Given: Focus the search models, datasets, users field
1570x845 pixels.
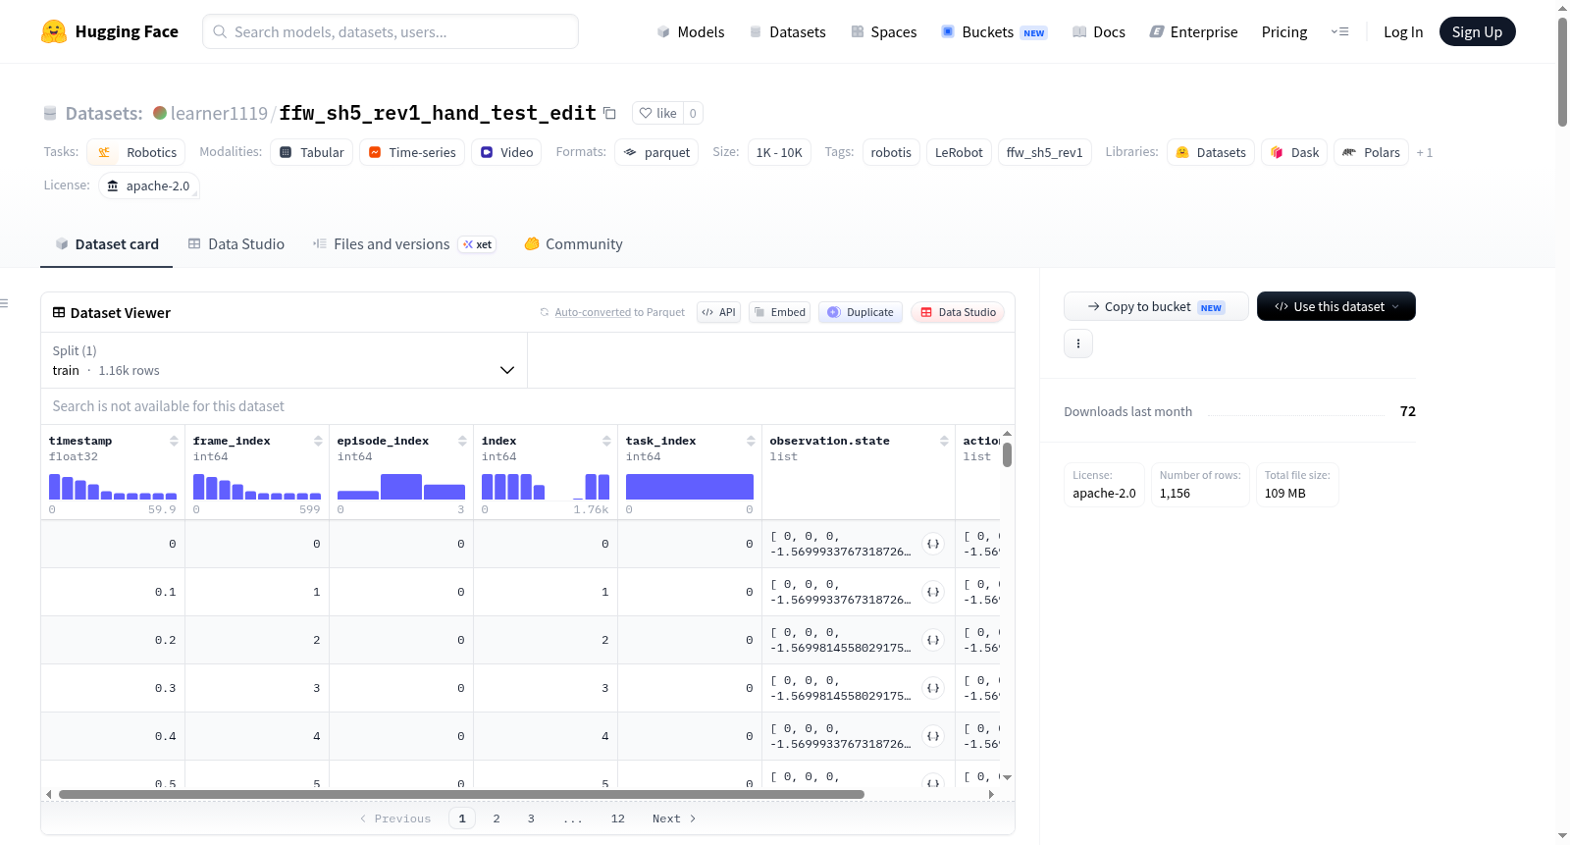Looking at the screenshot, I should [391, 31].
